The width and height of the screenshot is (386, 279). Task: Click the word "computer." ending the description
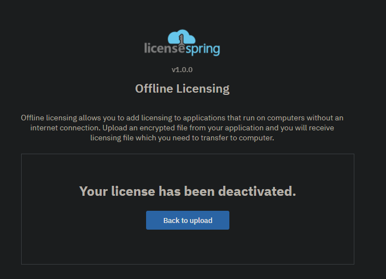pyautogui.click(x=257, y=138)
